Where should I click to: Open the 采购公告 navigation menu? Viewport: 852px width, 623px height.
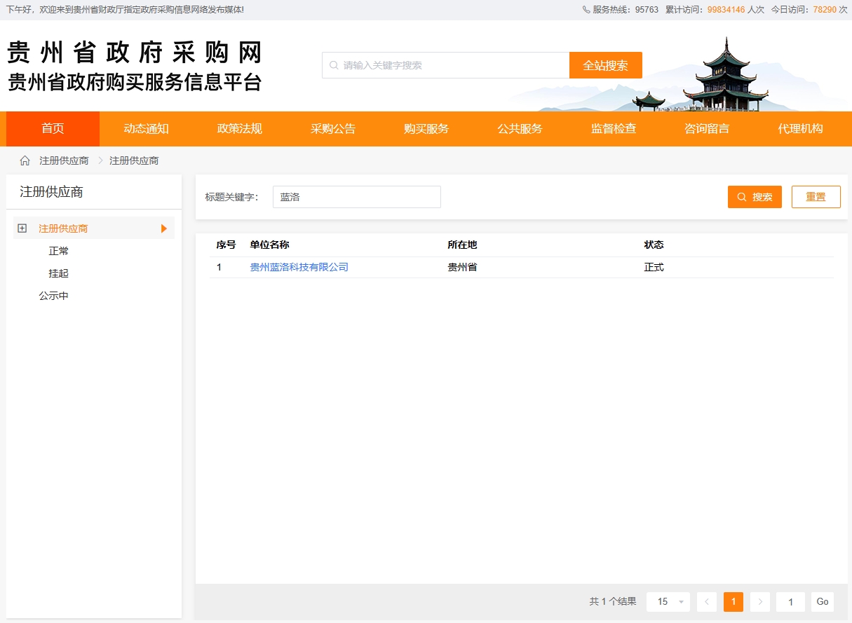[332, 128]
